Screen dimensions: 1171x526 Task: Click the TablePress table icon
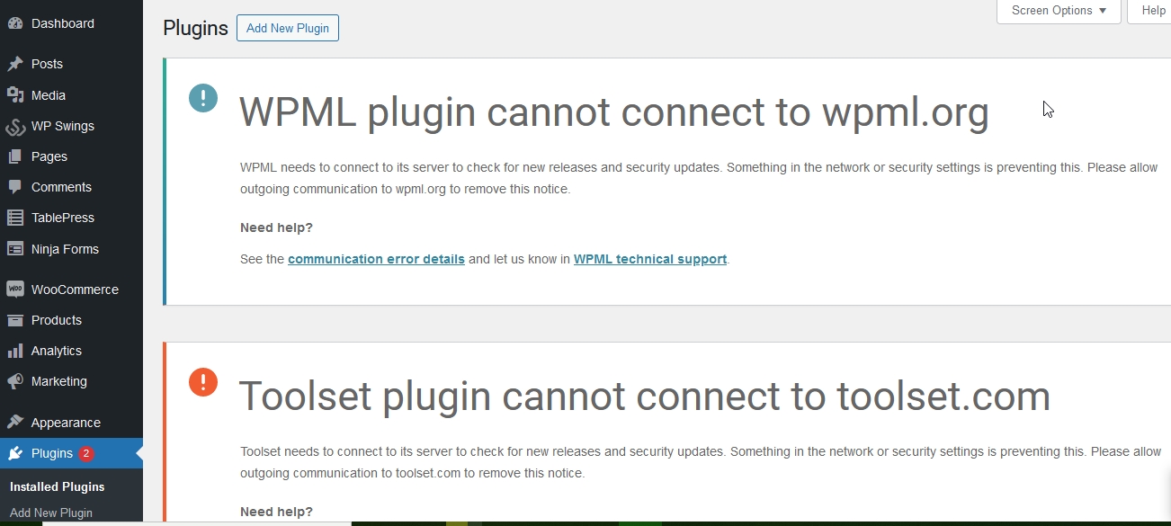(x=15, y=218)
